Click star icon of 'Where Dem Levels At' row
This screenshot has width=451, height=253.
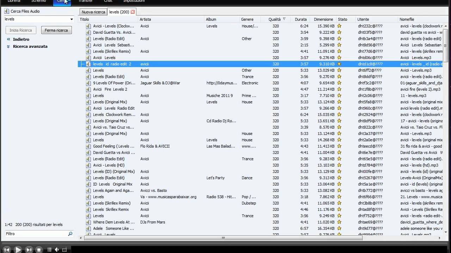click(339, 222)
